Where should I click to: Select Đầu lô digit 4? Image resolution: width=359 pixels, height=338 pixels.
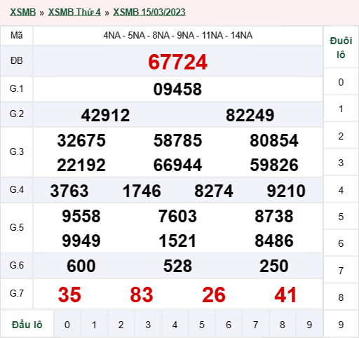pos(175,325)
